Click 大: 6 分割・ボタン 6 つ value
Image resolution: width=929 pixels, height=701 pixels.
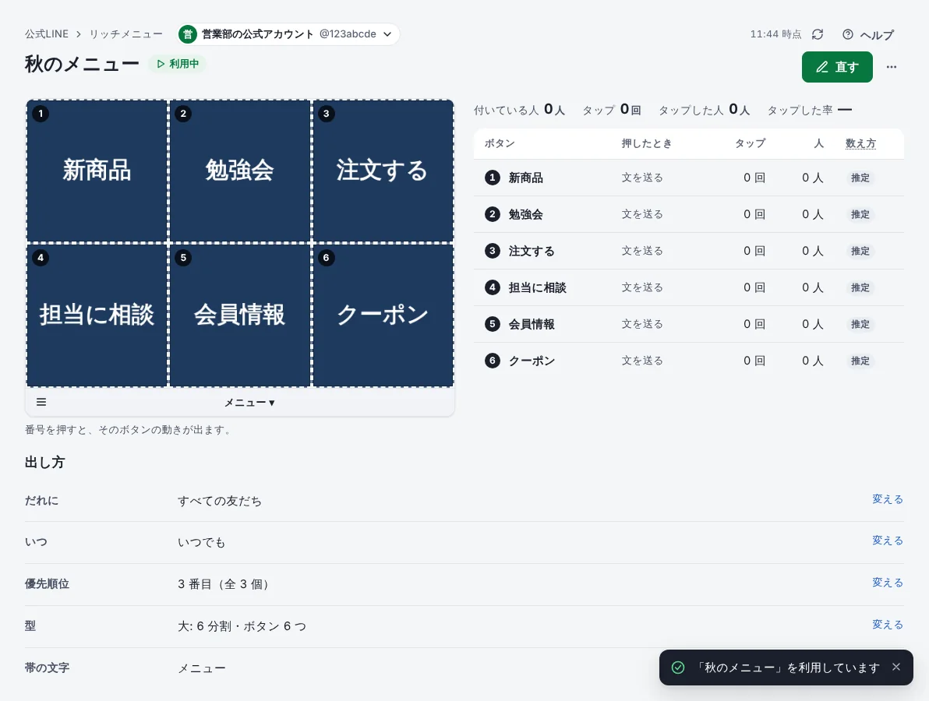click(242, 626)
